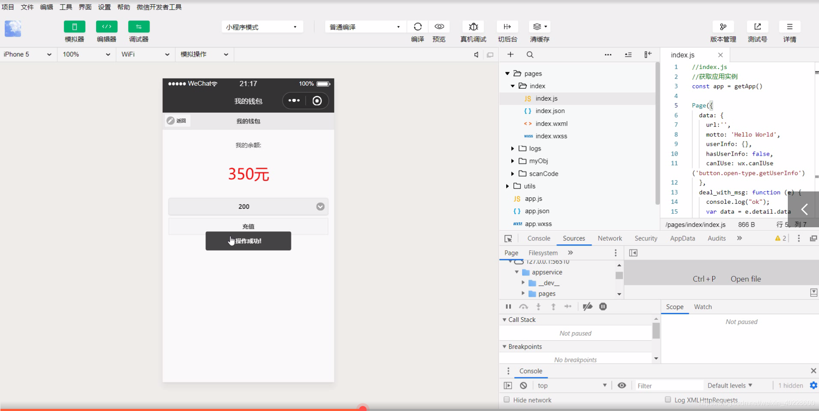
Task: Click the mini program capsule menu dots
Action: point(294,101)
